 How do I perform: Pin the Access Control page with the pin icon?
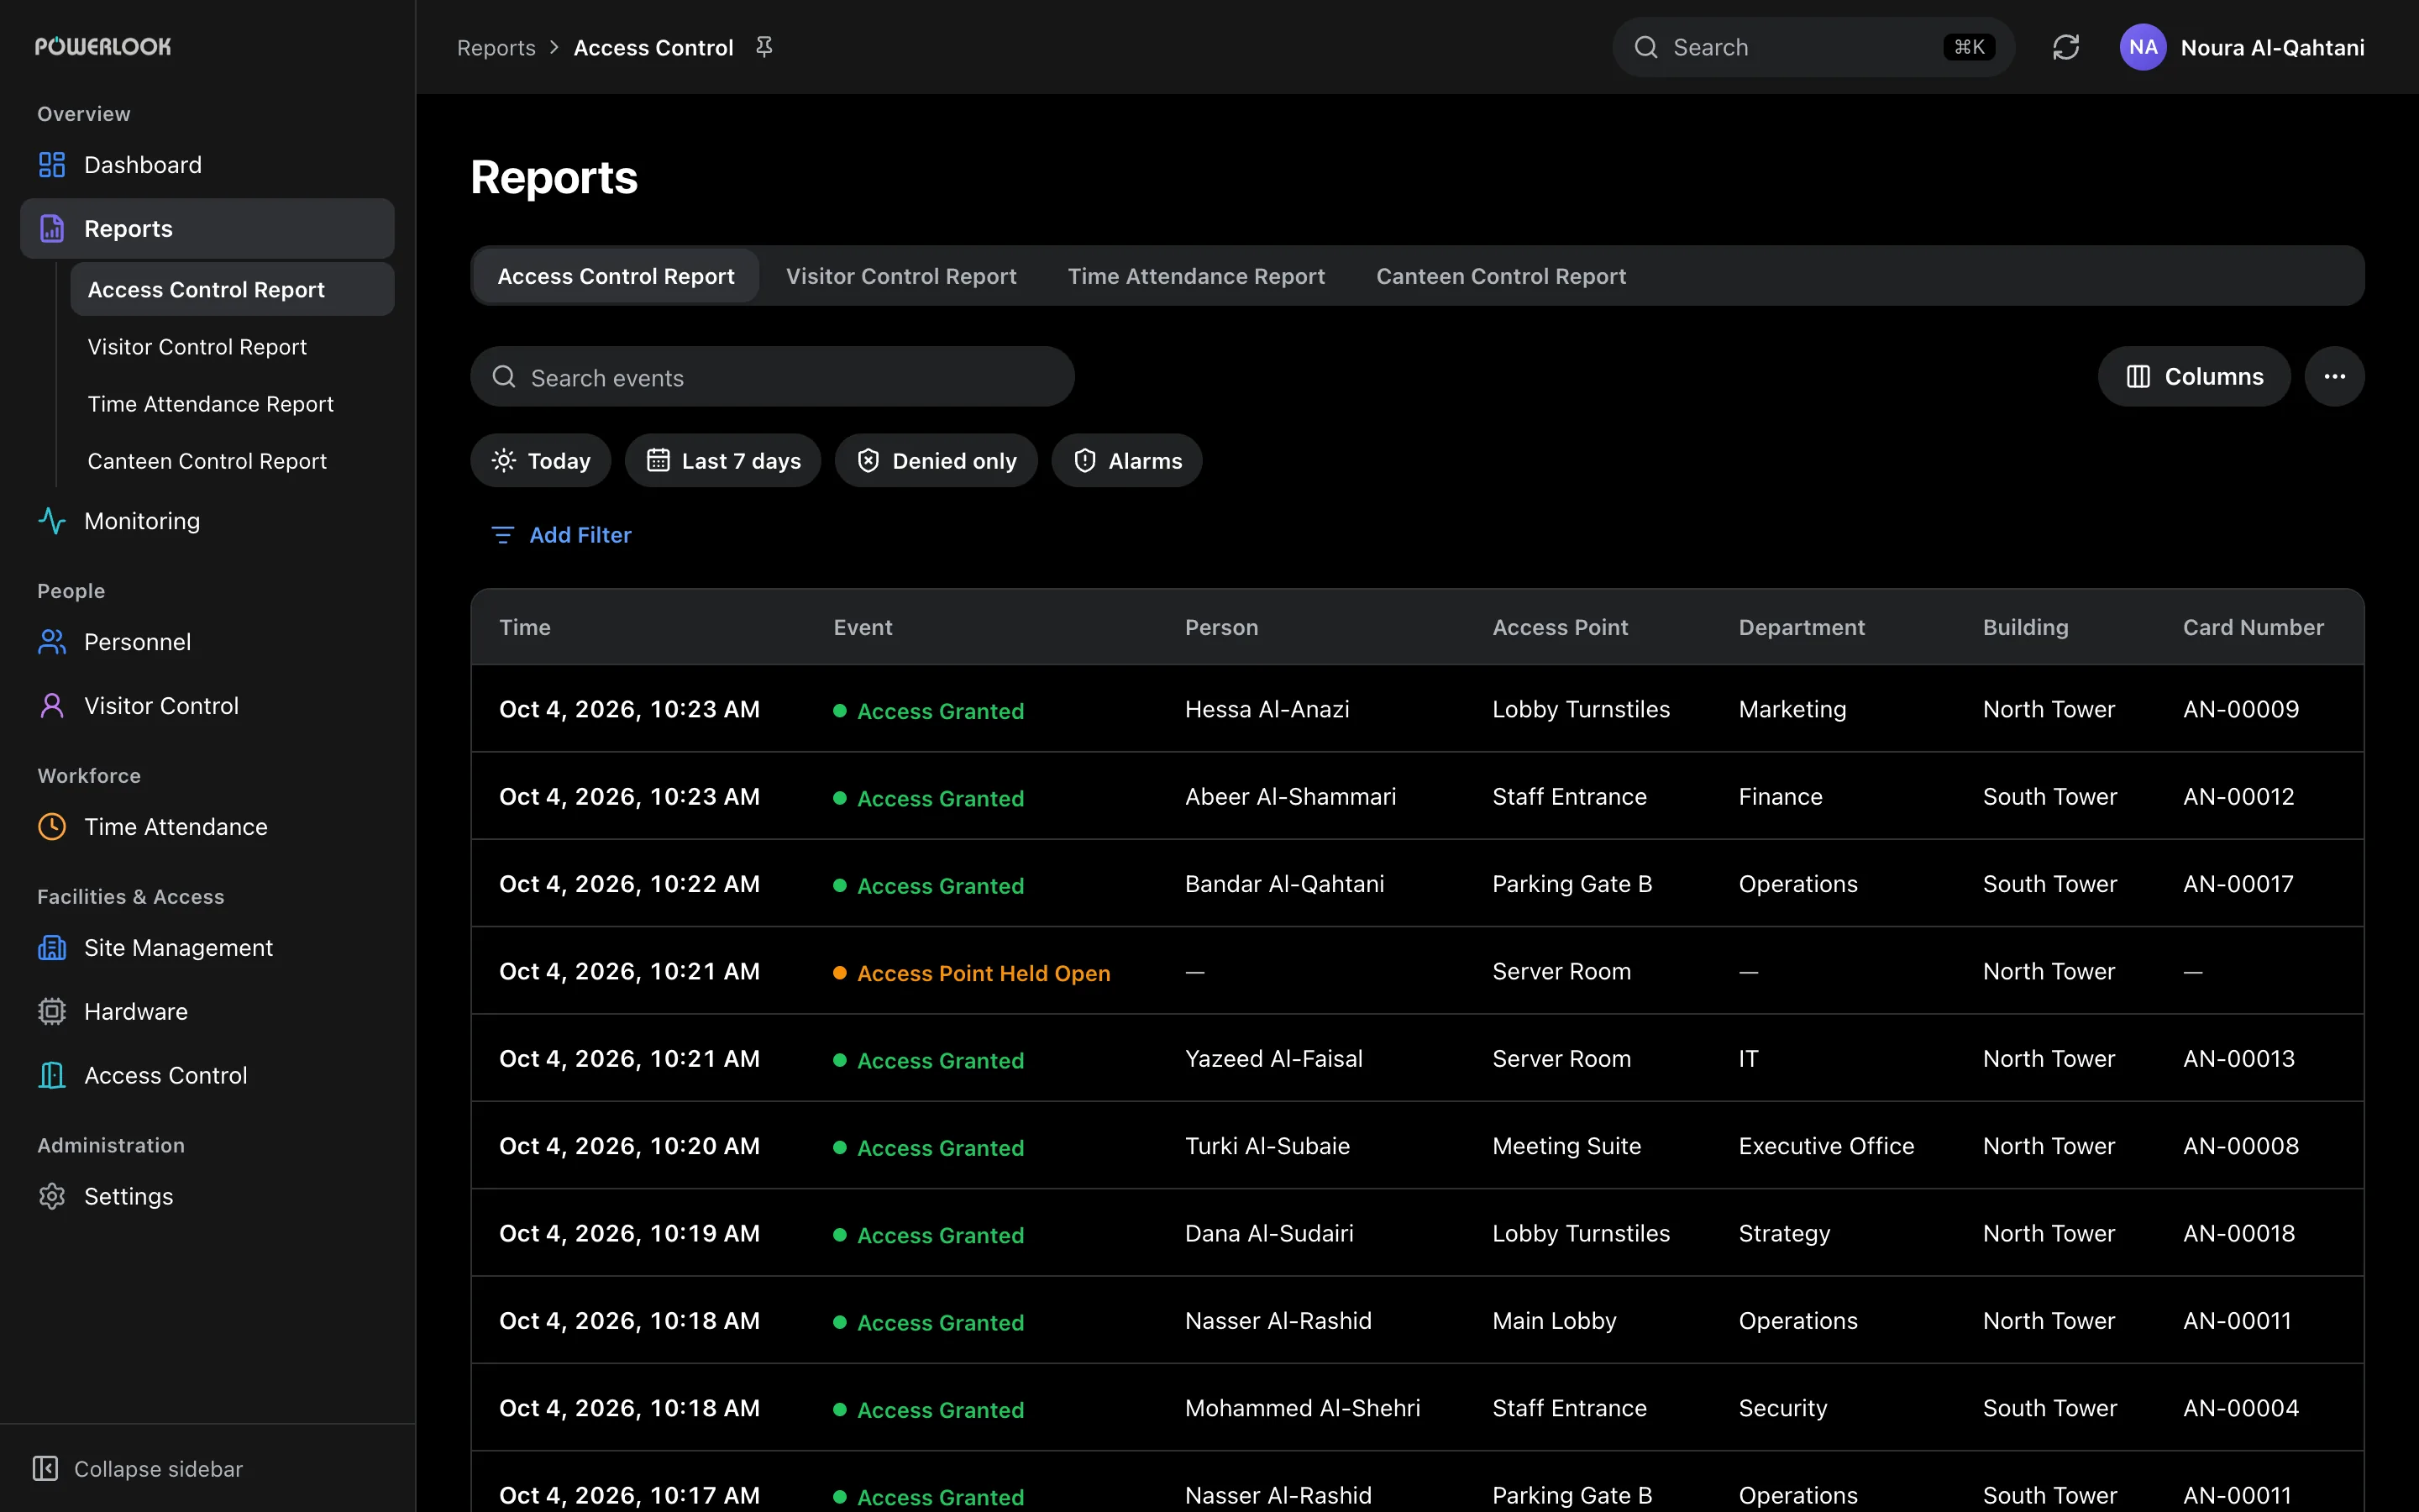(764, 47)
